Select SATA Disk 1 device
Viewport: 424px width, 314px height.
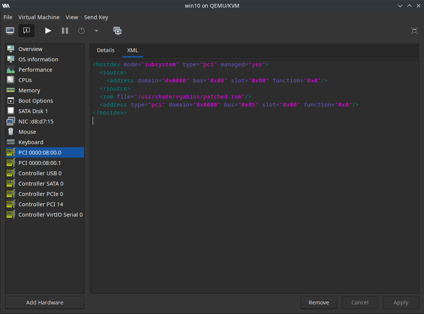click(33, 111)
